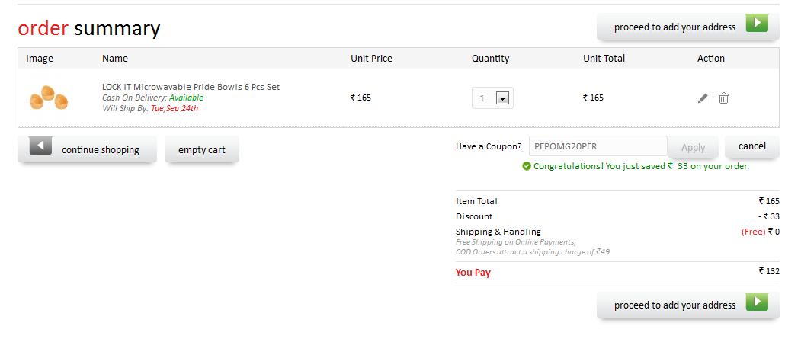
Task: Click the green checkmark beside coupon congratulations message
Action: pos(527,166)
